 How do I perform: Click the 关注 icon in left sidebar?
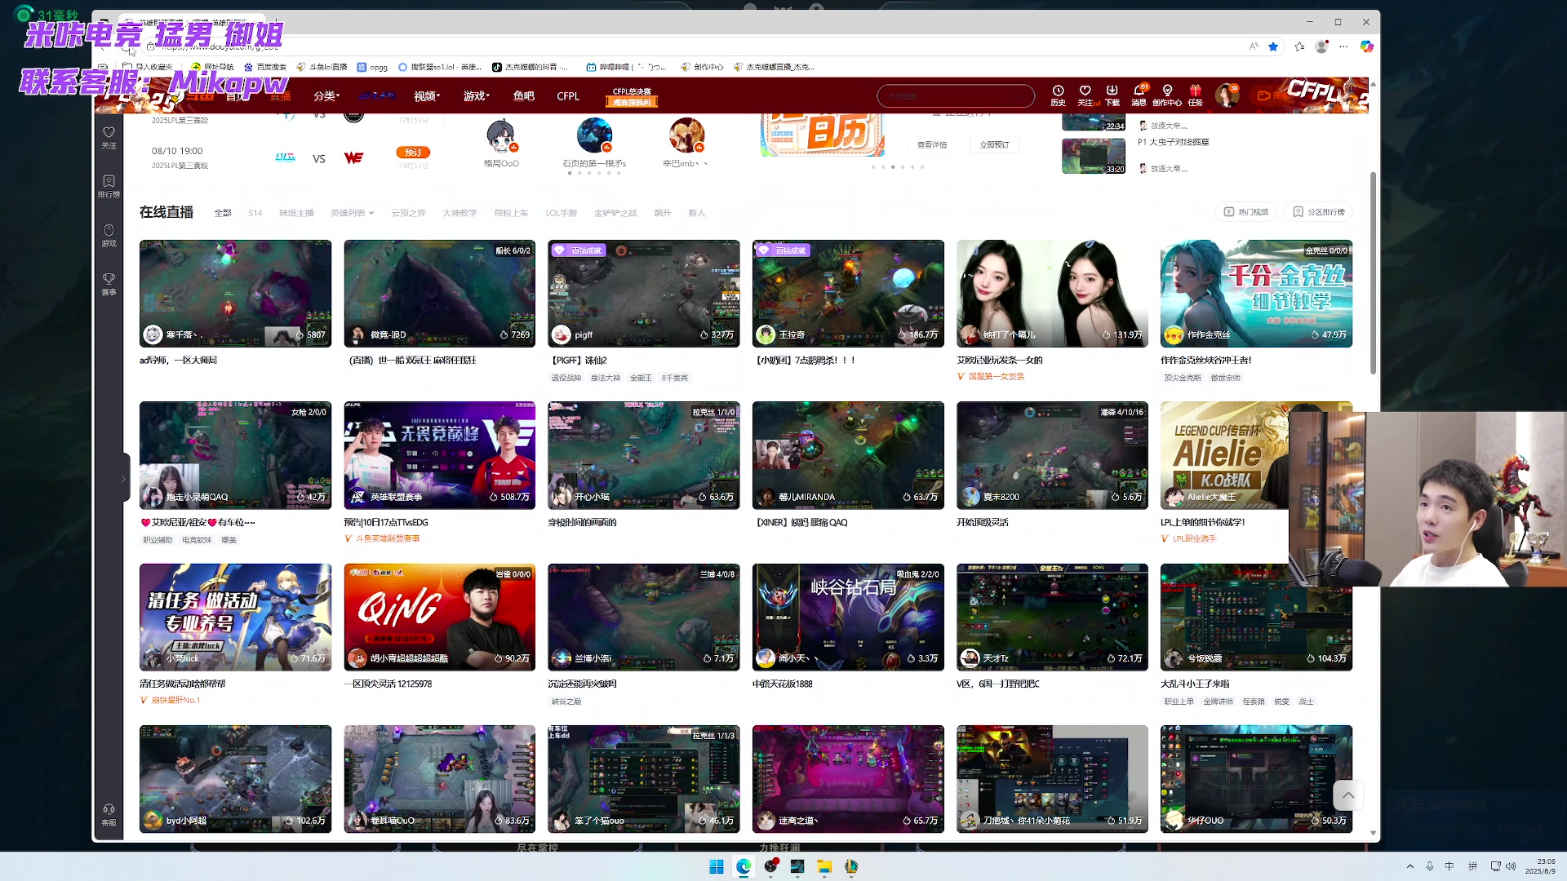(x=109, y=137)
